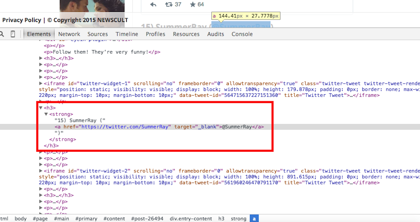Select div.entry-content in the breadcrumb bar
The height and width of the screenshot is (222, 420).
click(x=191, y=219)
